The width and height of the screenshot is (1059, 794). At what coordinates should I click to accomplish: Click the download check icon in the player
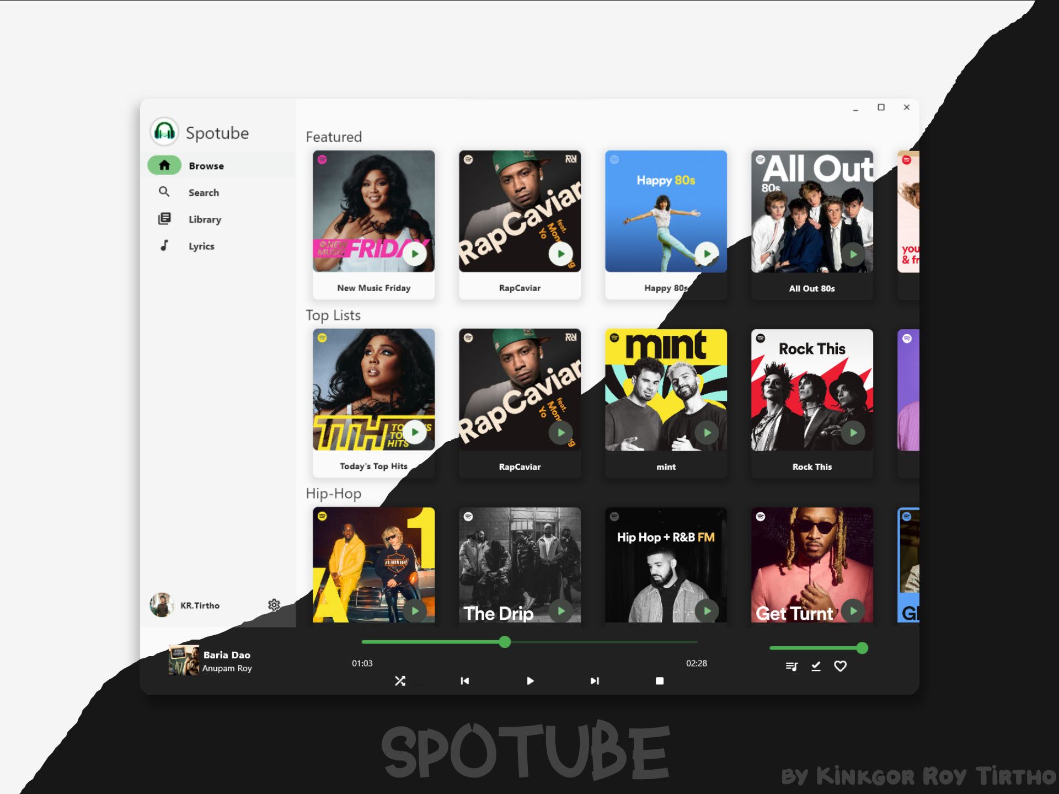tap(815, 666)
